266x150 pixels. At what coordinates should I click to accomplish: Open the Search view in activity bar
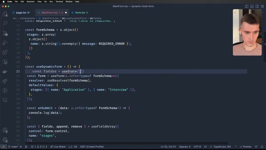click(5, 23)
